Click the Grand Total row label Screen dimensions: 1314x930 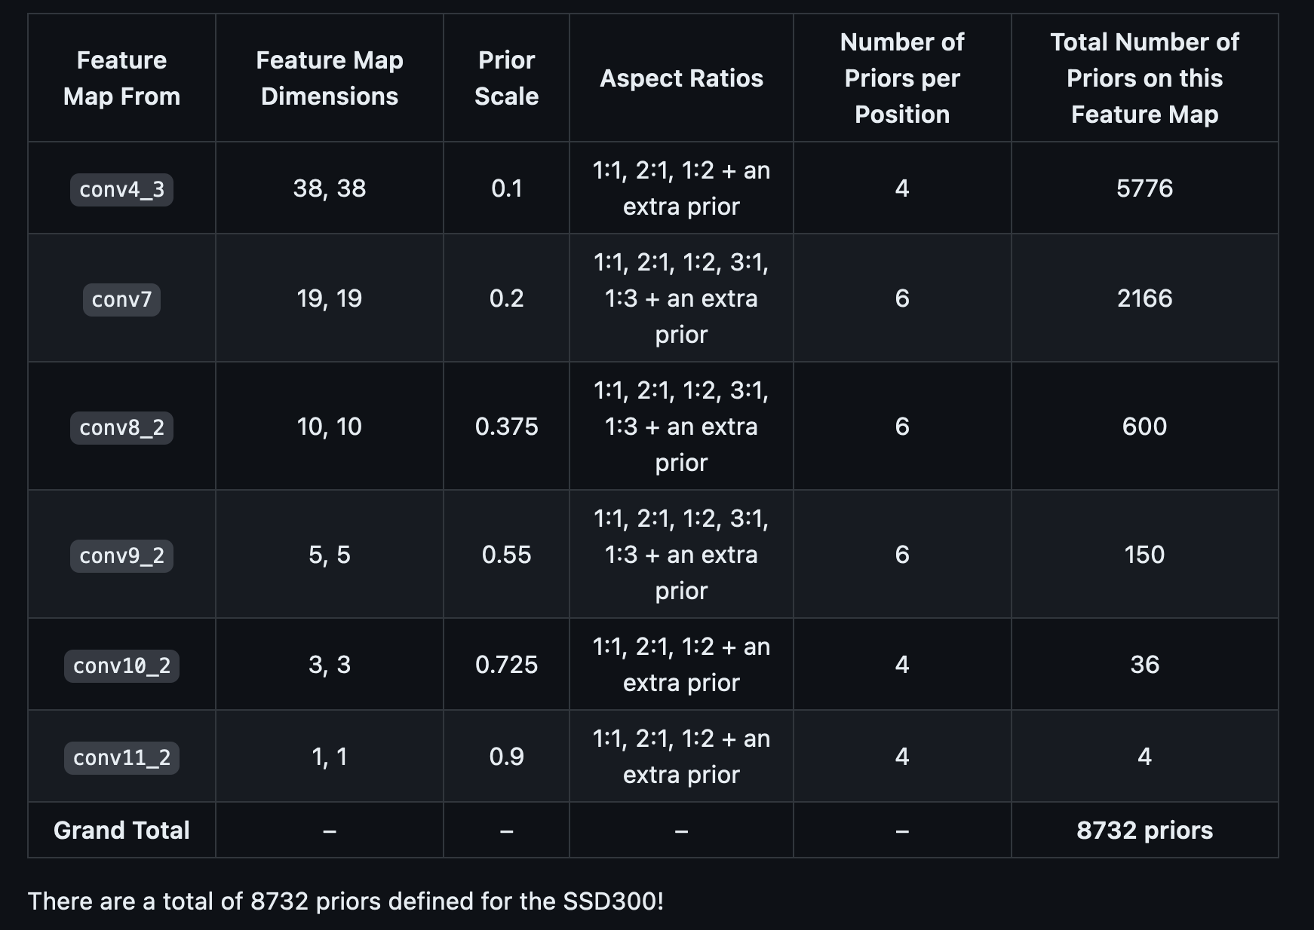pyautogui.click(x=121, y=830)
